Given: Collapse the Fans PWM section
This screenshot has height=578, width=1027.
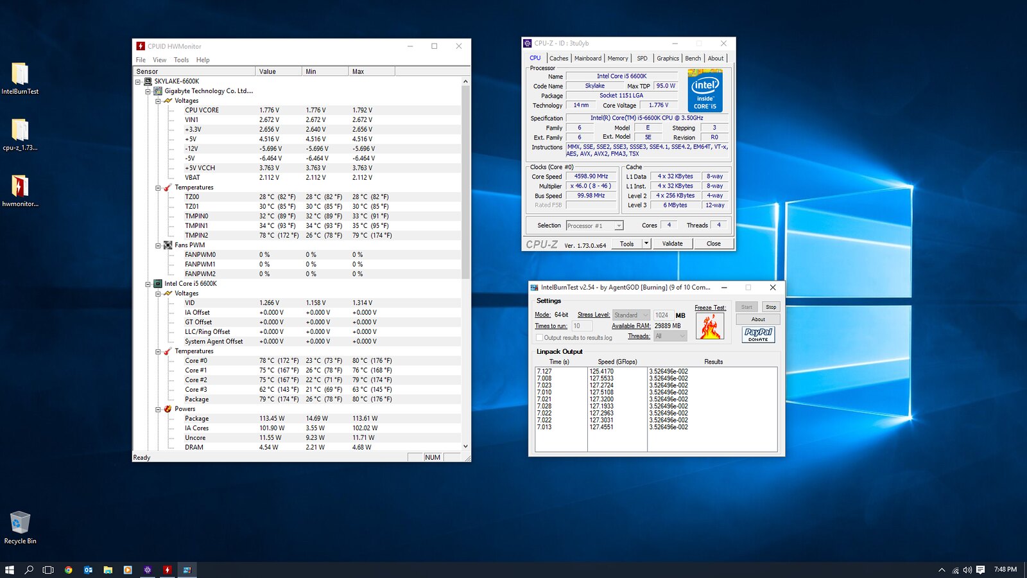Looking at the screenshot, I should 158,245.
